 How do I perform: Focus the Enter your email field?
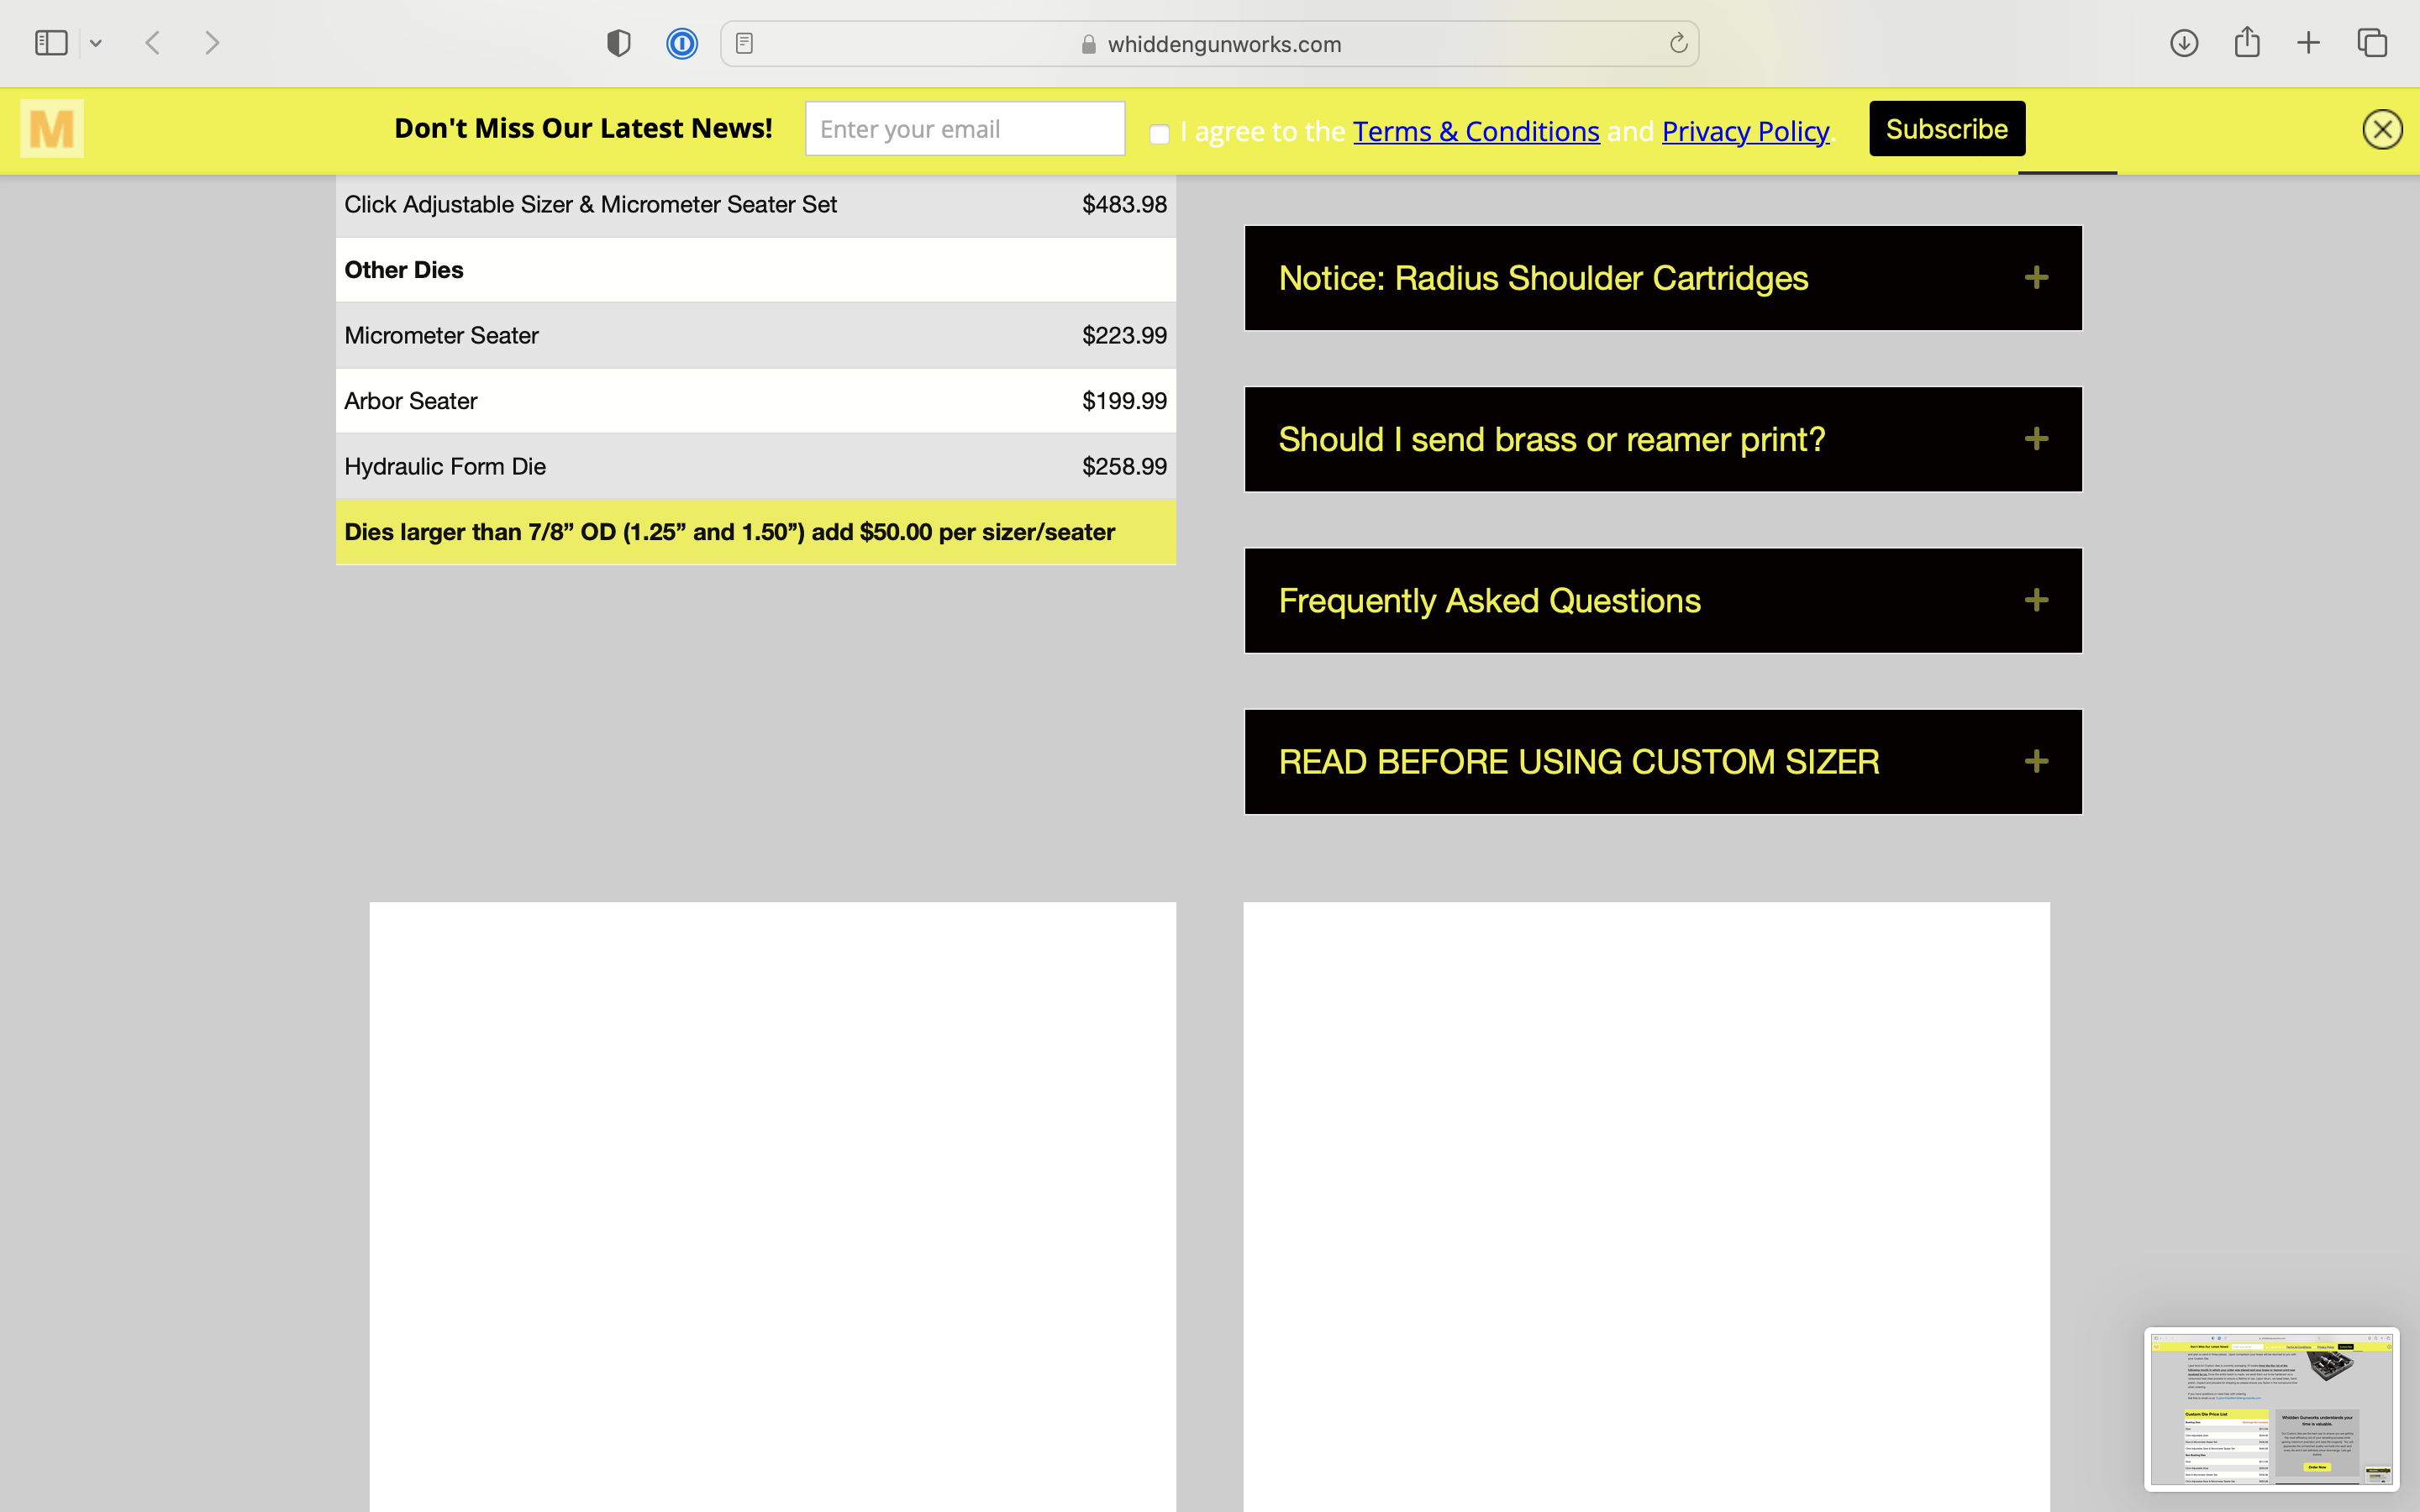coord(965,129)
